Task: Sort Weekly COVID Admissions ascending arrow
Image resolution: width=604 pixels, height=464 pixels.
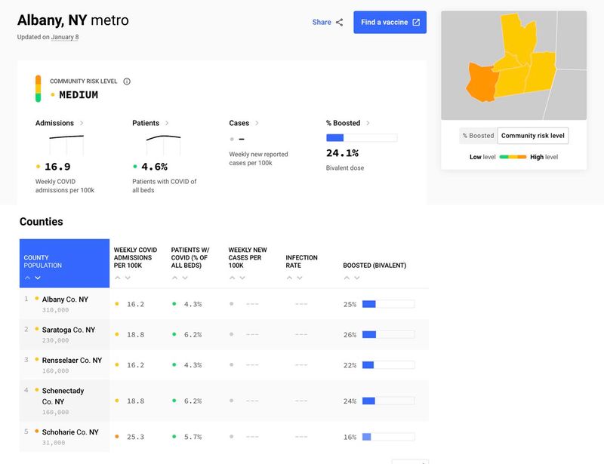Action: [118, 278]
